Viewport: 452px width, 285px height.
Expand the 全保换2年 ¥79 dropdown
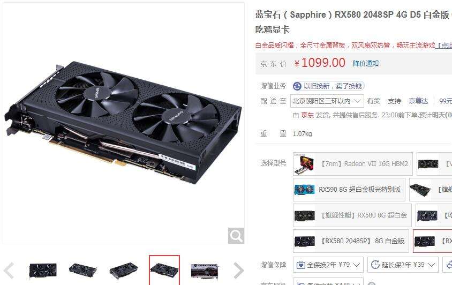pos(328,265)
